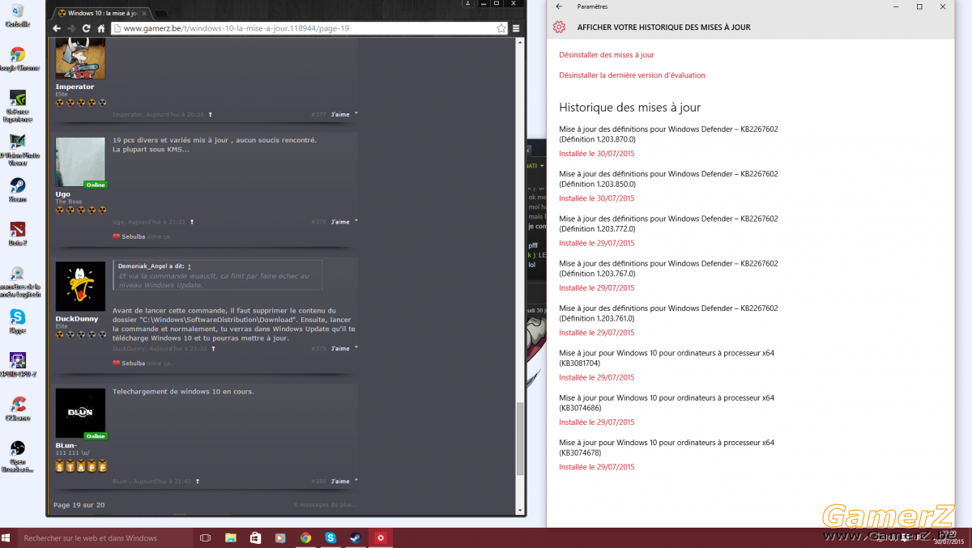972x548 pixels.
Task: Open the Google Chrome desktop shortcut
Action: (x=17, y=59)
